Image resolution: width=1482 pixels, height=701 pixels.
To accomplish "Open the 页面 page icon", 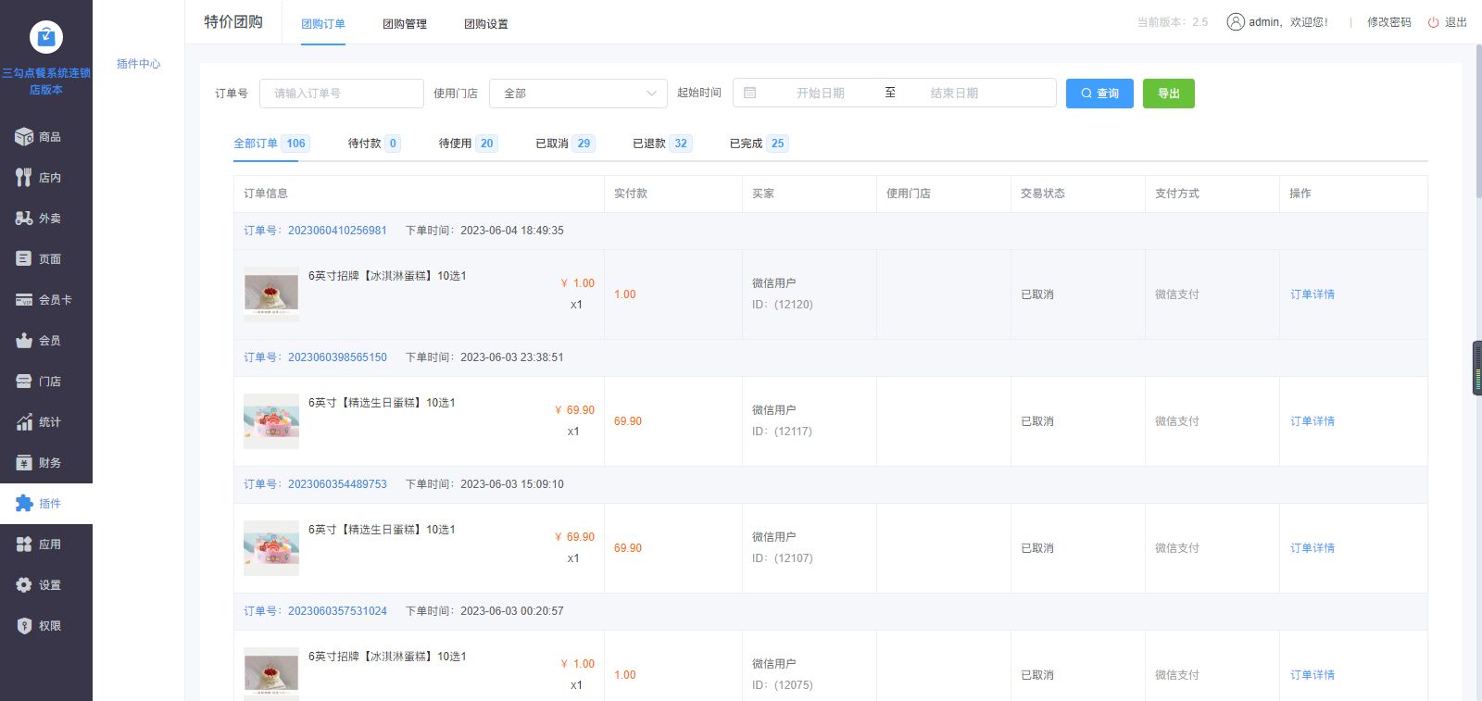I will click(x=24, y=259).
